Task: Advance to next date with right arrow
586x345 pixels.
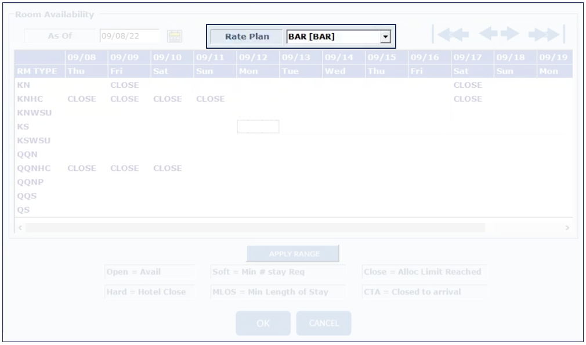Action: (510, 35)
